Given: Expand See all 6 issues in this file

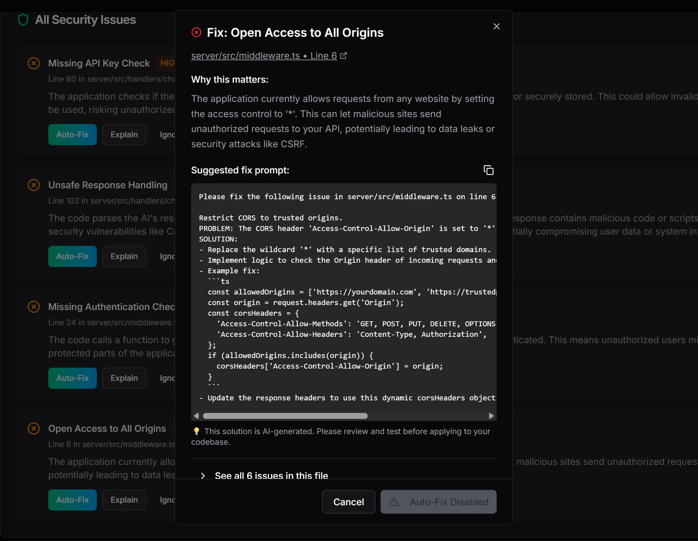Looking at the screenshot, I should [265, 475].
